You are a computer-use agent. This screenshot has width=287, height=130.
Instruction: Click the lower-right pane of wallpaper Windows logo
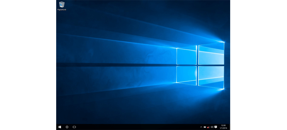pos(211,77)
